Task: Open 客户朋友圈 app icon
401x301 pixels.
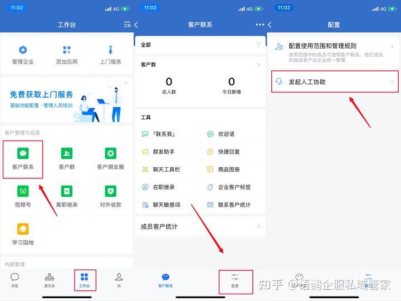Action: tap(110, 159)
